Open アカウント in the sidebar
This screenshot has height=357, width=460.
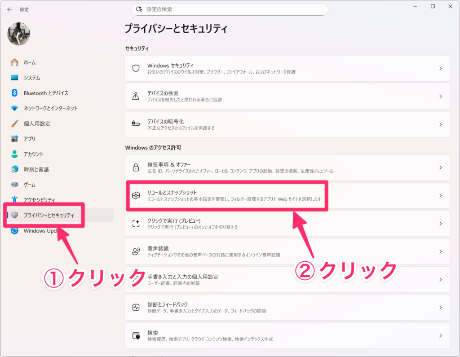pos(60,154)
